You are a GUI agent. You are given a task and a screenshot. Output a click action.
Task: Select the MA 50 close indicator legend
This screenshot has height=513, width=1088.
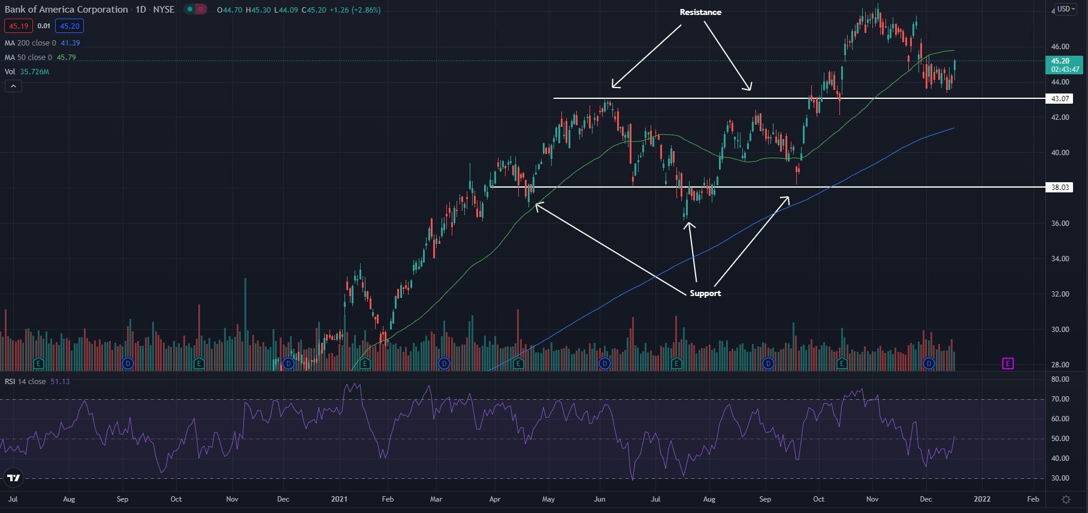click(40, 58)
